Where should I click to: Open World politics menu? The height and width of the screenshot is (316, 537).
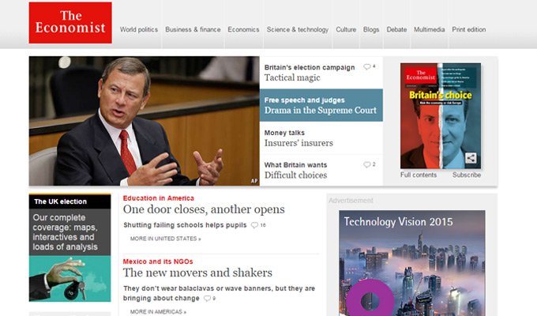point(139,29)
